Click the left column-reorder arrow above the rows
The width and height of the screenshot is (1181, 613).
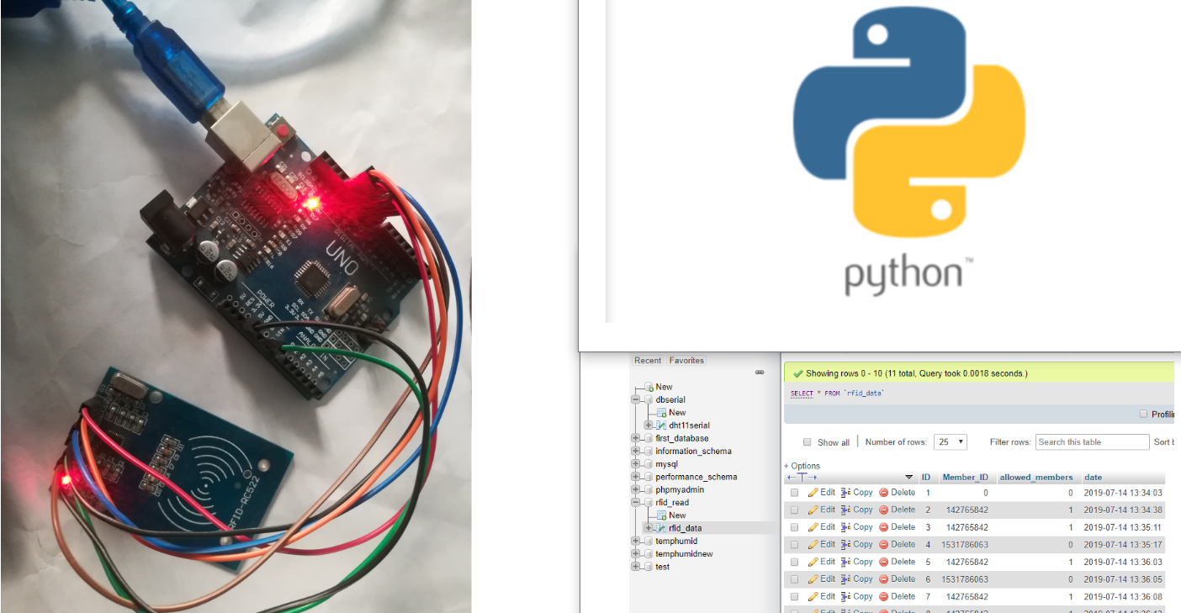coord(790,478)
